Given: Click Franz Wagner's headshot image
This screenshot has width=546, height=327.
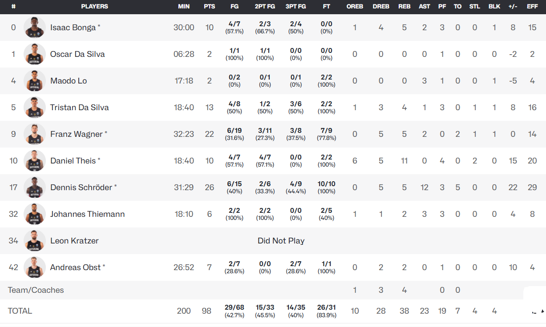Looking at the screenshot, I should pos(35,134).
